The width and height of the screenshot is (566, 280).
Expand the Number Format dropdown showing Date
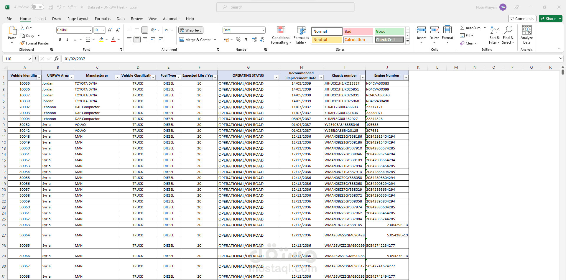tap(263, 30)
